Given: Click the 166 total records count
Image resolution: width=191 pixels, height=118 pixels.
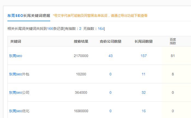Looking at the screenshot, I should click(x=50, y=29).
